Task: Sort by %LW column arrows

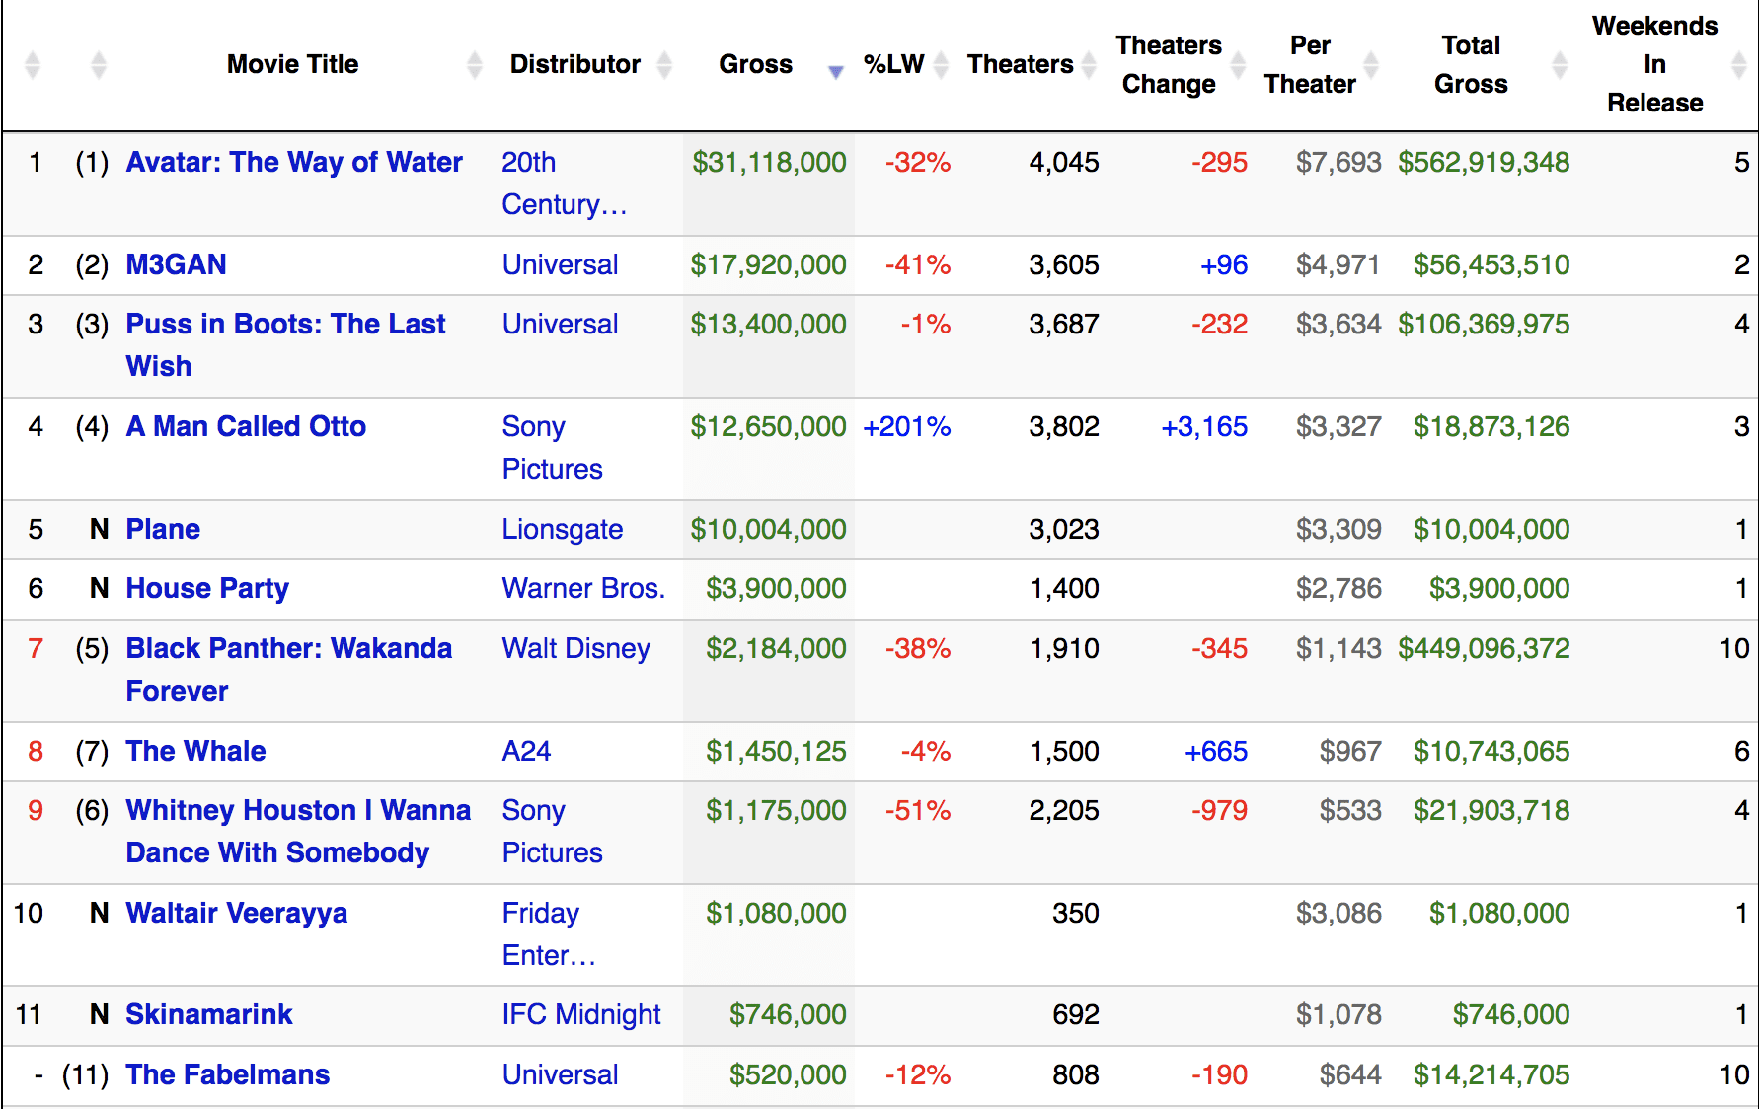Action: [942, 65]
